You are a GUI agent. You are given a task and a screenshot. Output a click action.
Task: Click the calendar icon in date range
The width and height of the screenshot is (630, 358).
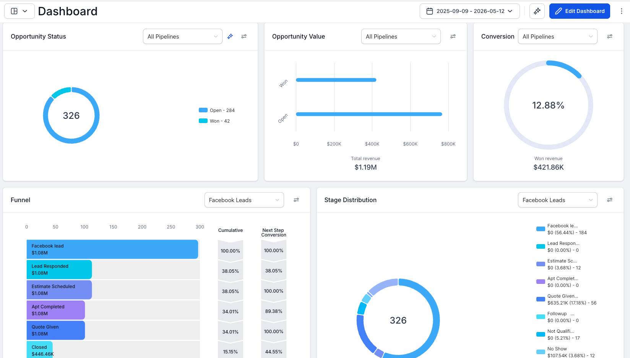430,11
